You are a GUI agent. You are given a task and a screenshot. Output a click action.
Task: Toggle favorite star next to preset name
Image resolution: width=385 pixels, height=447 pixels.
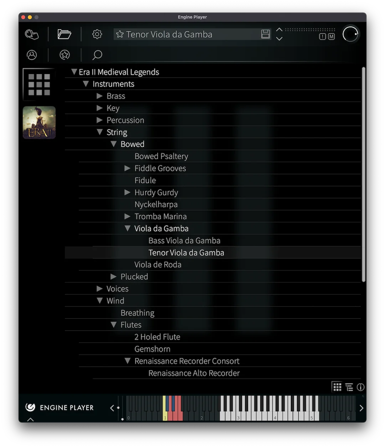[120, 34]
